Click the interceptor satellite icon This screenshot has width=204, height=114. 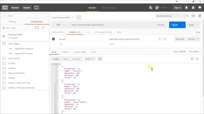click(x=150, y=8)
